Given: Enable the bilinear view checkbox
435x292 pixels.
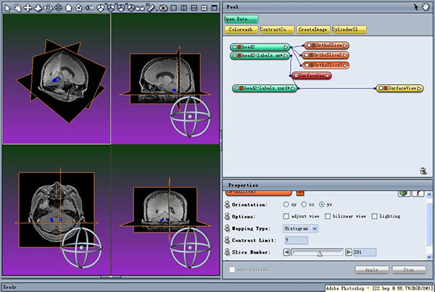Looking at the screenshot, I should (328, 216).
